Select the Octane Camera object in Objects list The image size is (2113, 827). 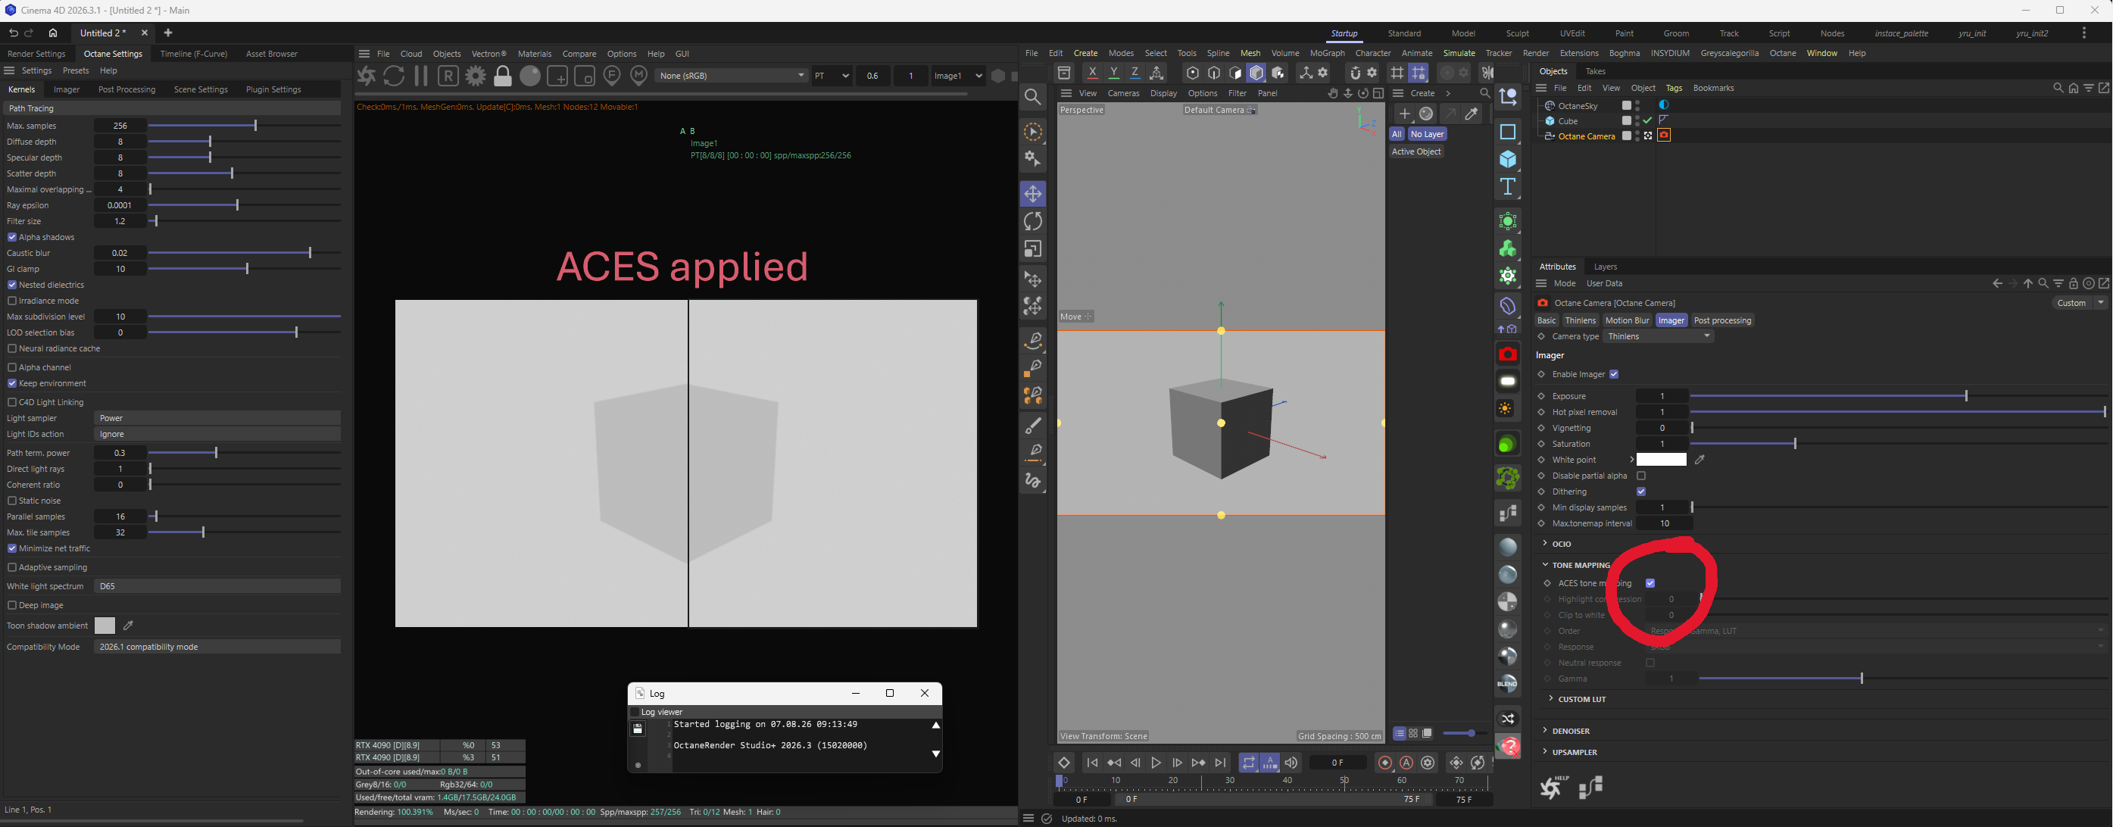[1587, 136]
